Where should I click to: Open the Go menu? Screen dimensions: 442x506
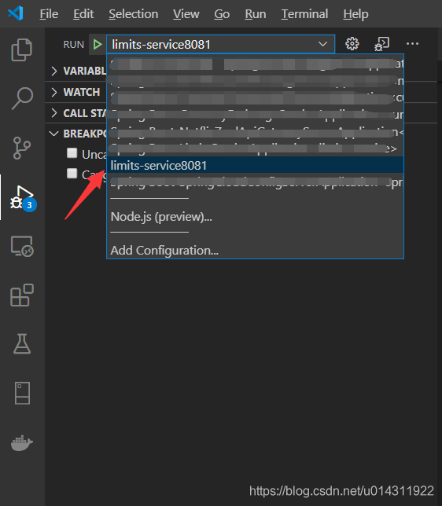click(x=222, y=14)
